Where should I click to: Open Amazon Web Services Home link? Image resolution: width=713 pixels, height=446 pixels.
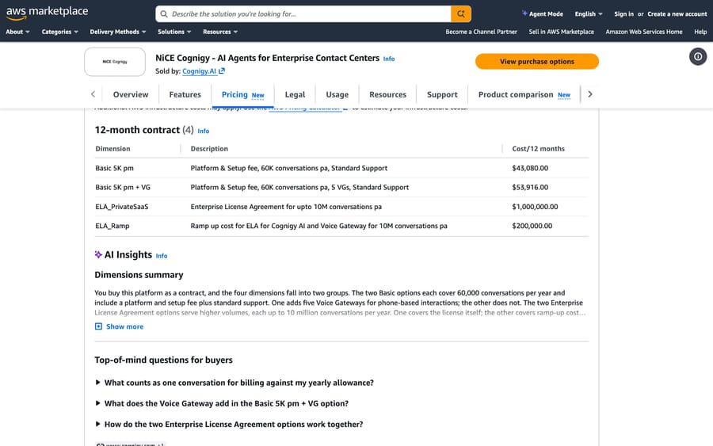[x=644, y=32]
